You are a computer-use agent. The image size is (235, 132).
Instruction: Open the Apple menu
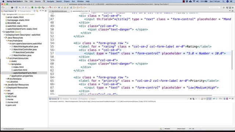[3, 1]
